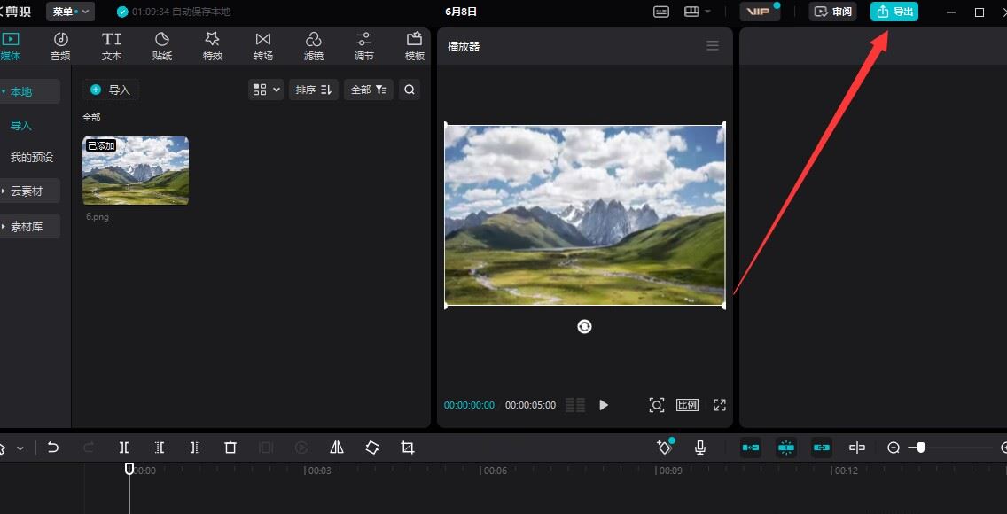Switch to the 转场 transitions tab
Screen dimensions: 1007x514
262,46
